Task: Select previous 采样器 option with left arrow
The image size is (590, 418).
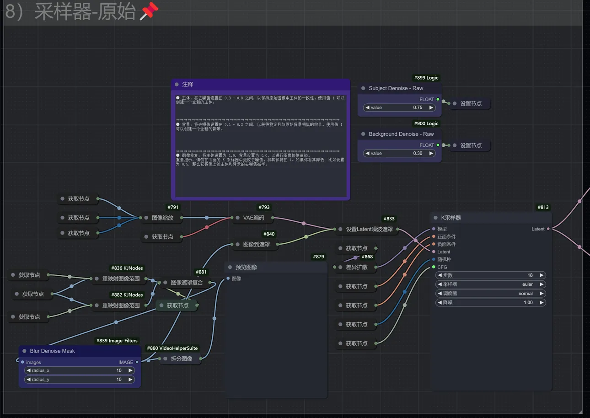Action: coord(440,284)
